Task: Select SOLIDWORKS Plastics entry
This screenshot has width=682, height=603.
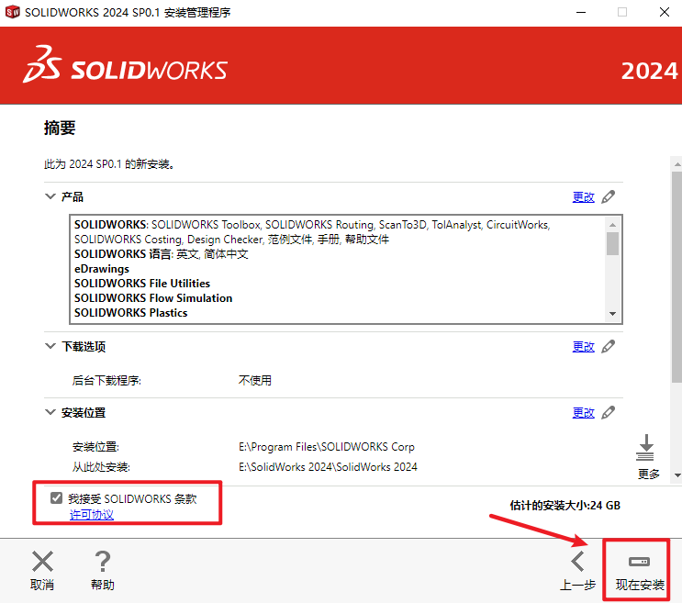Action: click(x=130, y=313)
